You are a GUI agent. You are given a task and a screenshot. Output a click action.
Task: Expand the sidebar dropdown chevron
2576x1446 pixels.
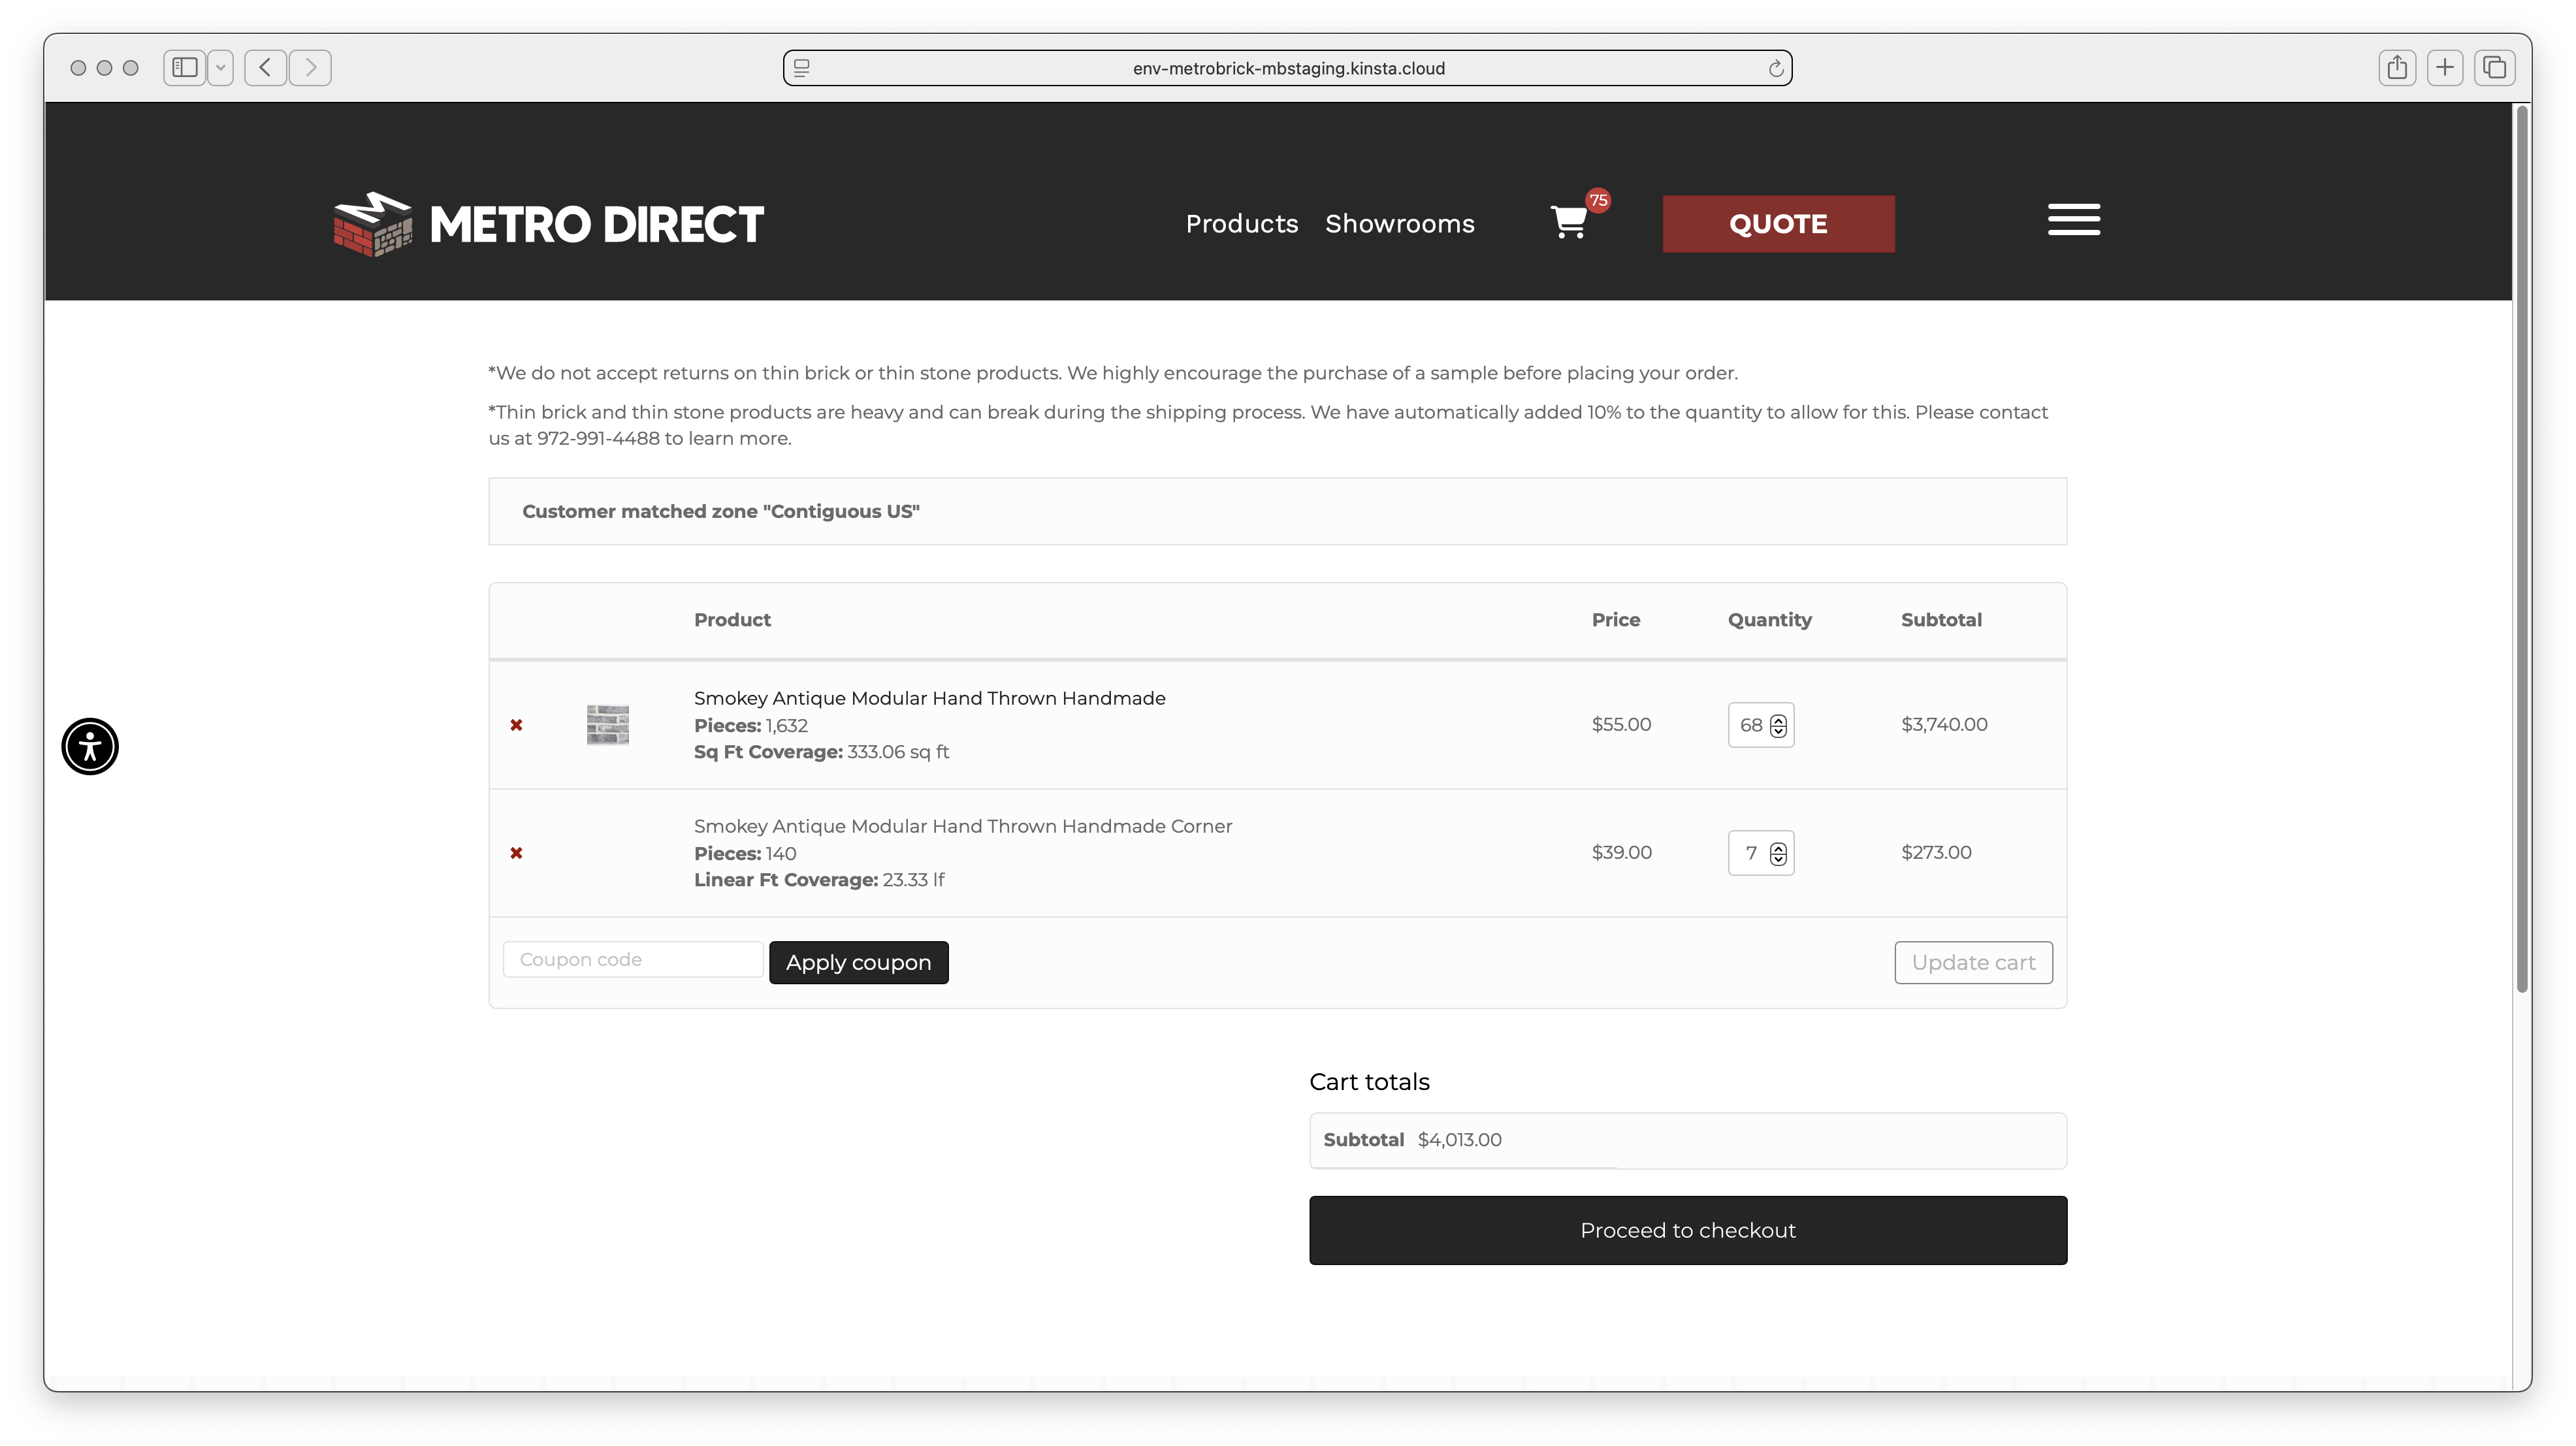[221, 67]
